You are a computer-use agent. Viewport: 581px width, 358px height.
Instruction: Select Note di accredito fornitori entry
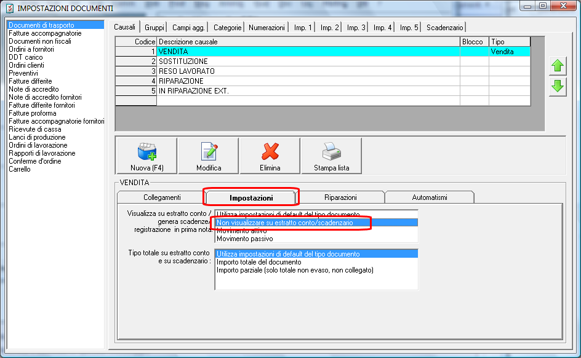[55, 97]
